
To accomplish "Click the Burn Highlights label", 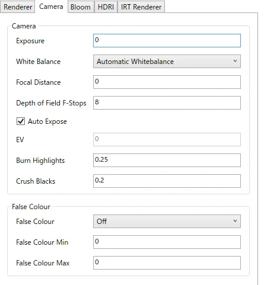I will point(40,161).
